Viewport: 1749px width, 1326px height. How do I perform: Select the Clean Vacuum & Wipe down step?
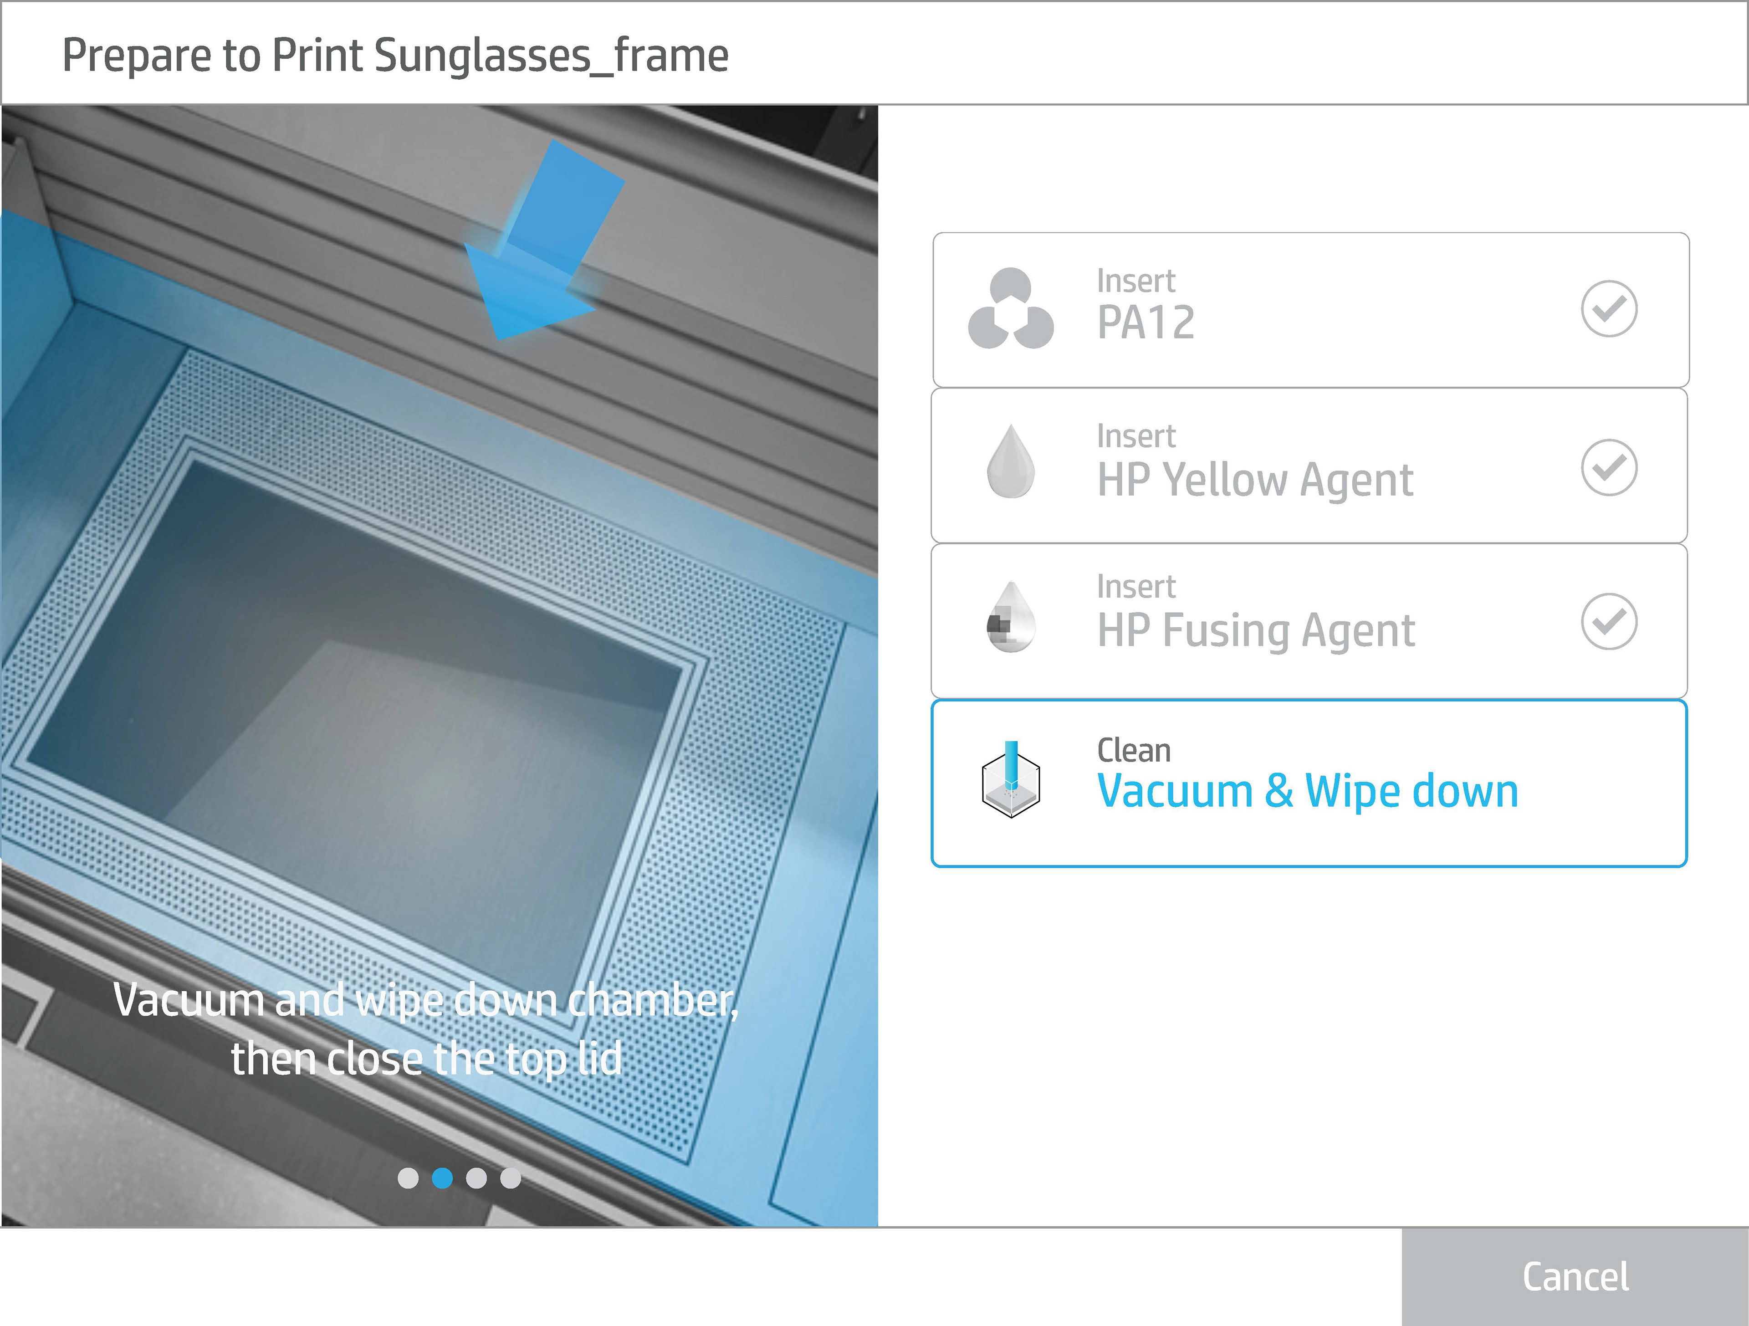coord(1309,783)
